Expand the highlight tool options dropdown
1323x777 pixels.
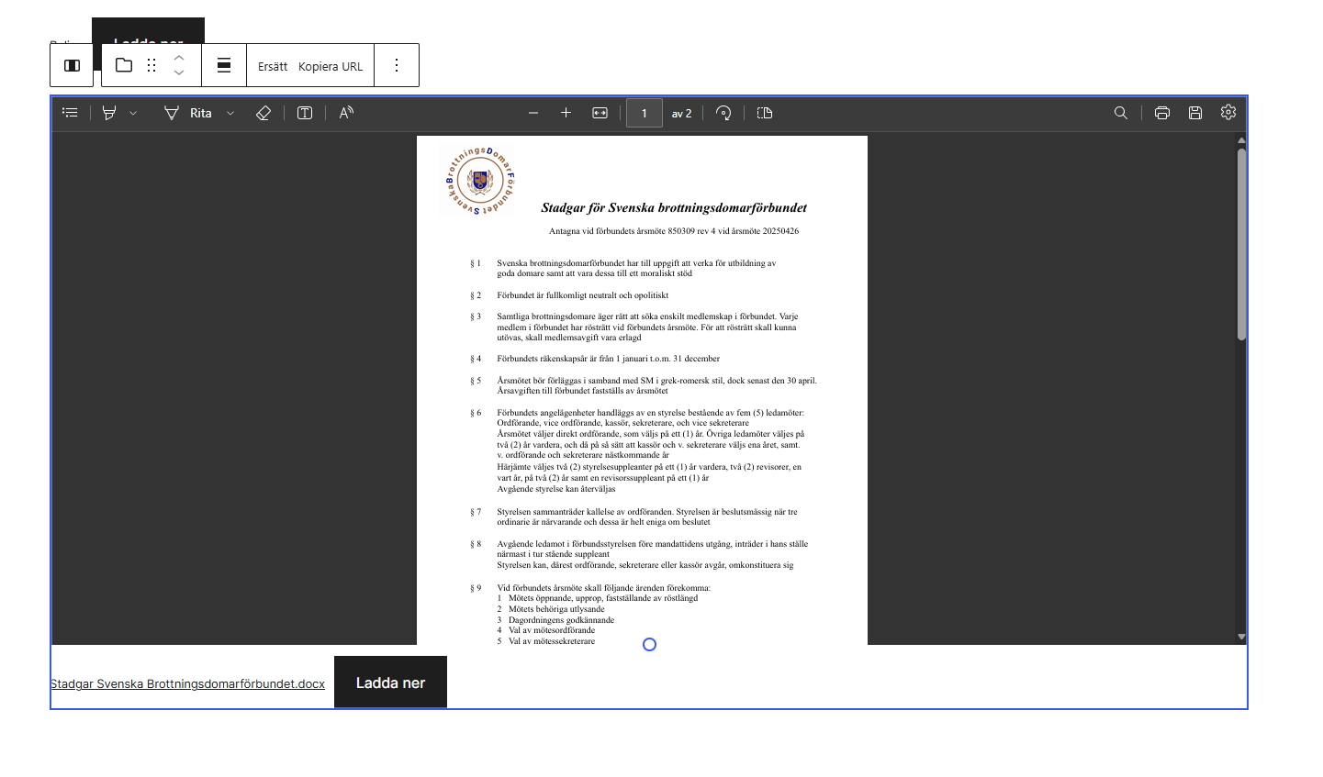pyautogui.click(x=133, y=113)
